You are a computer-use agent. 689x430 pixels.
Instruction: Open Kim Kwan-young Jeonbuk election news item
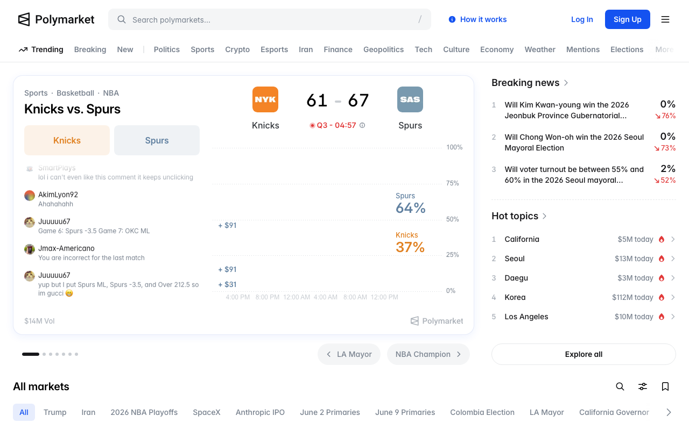tap(583, 110)
